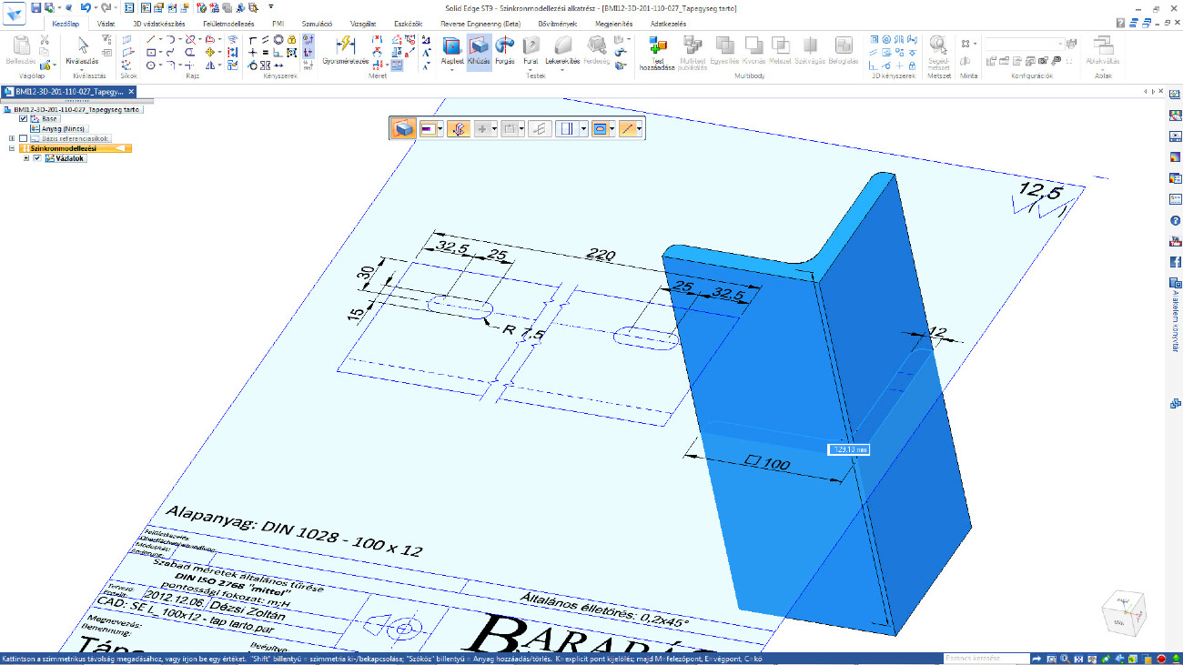Click the Metszet intersect icon in Multibody

click(x=780, y=50)
